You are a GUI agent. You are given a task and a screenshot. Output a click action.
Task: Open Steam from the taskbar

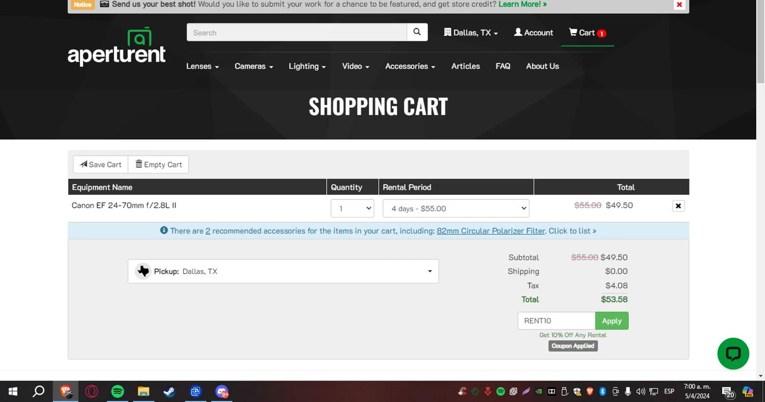pos(169,391)
